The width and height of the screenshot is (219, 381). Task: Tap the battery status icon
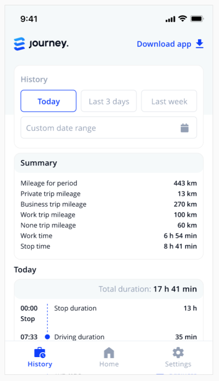[197, 19]
